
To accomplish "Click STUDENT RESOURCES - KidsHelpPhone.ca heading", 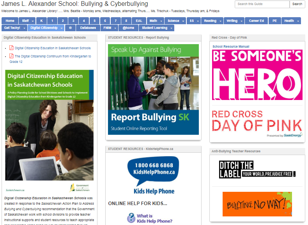I will [x=141, y=149].
